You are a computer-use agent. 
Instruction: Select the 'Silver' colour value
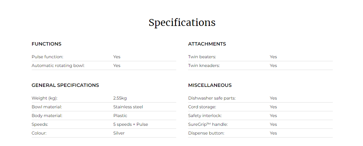pos(119,133)
